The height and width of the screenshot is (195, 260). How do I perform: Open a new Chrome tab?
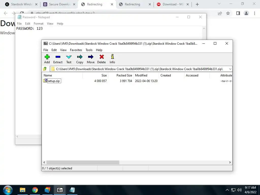pyautogui.click(x=197, y=4)
